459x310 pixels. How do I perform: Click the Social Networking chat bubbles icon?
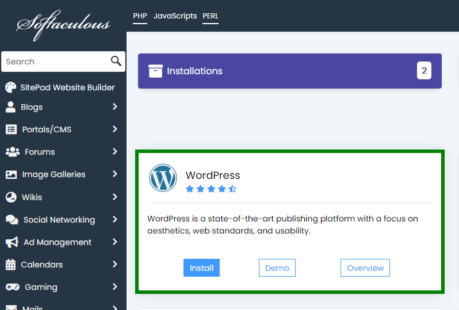[x=12, y=220]
